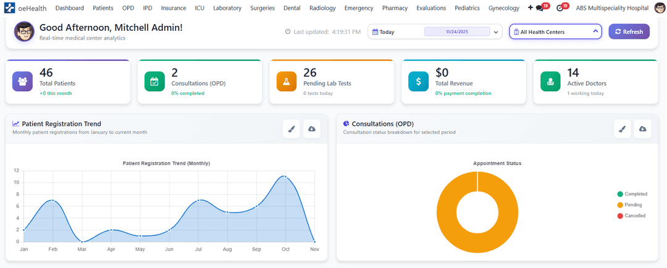Click the line chart icon beside Patient Registration Trend
This screenshot has height=268, width=667.
15,124
